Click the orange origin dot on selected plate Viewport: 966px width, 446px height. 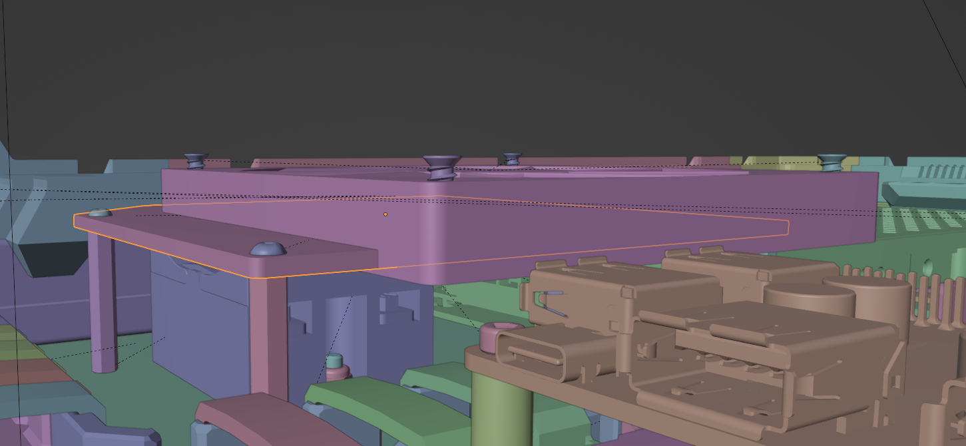385,214
